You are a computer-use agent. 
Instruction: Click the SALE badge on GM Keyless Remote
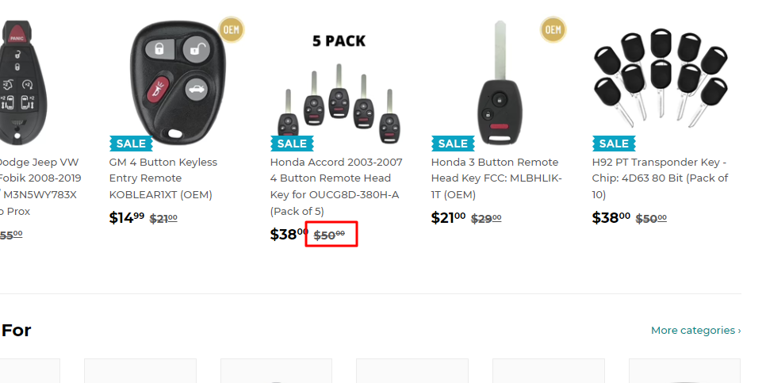pos(131,144)
